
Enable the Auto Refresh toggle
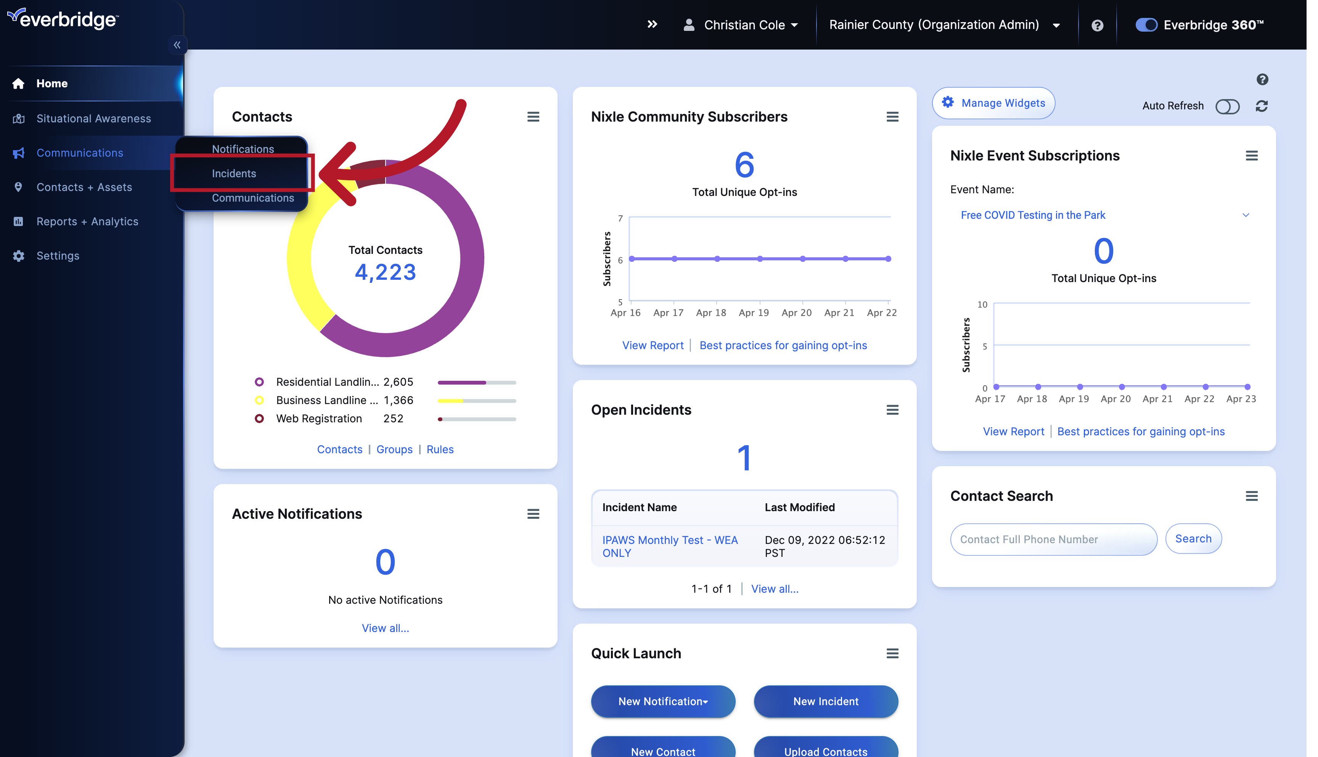click(x=1228, y=106)
